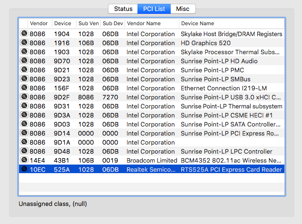
Task: Click magnifier icon for RTS525A Card Reader
Action: [x=24, y=169]
